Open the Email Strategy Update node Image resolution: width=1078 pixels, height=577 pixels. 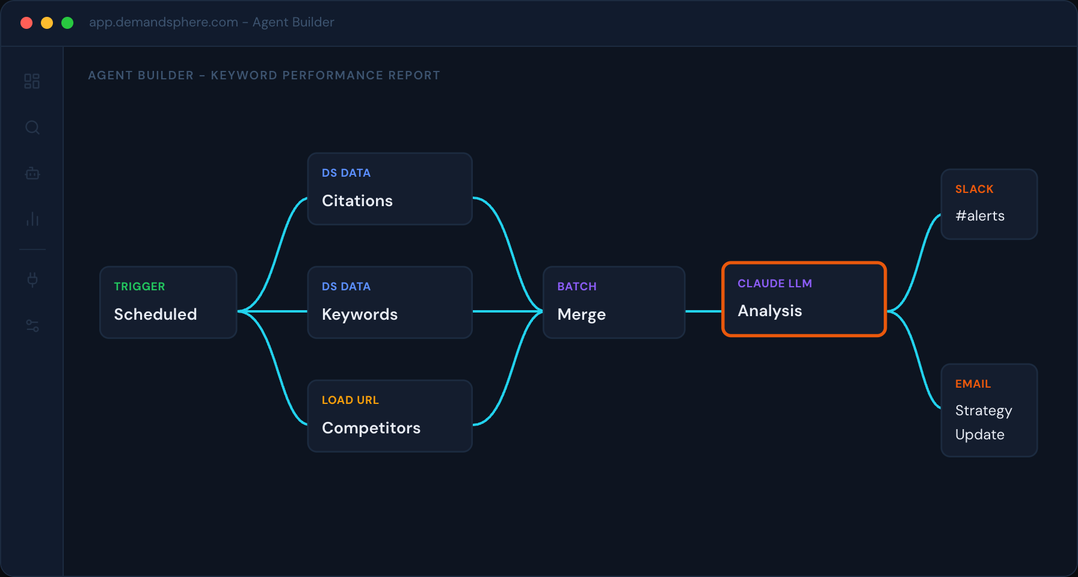pos(989,410)
